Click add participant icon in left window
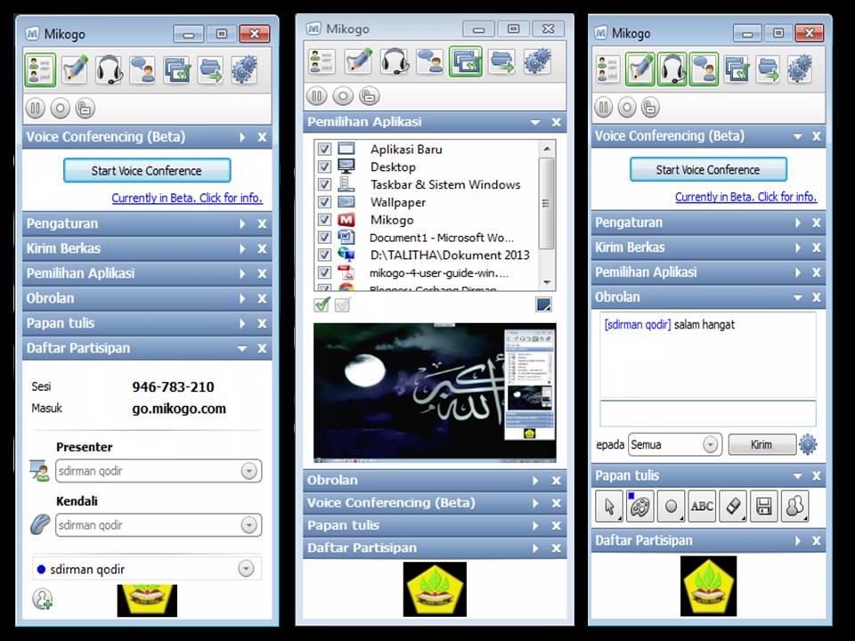Screen dimensions: 855x641 (x=42, y=598)
